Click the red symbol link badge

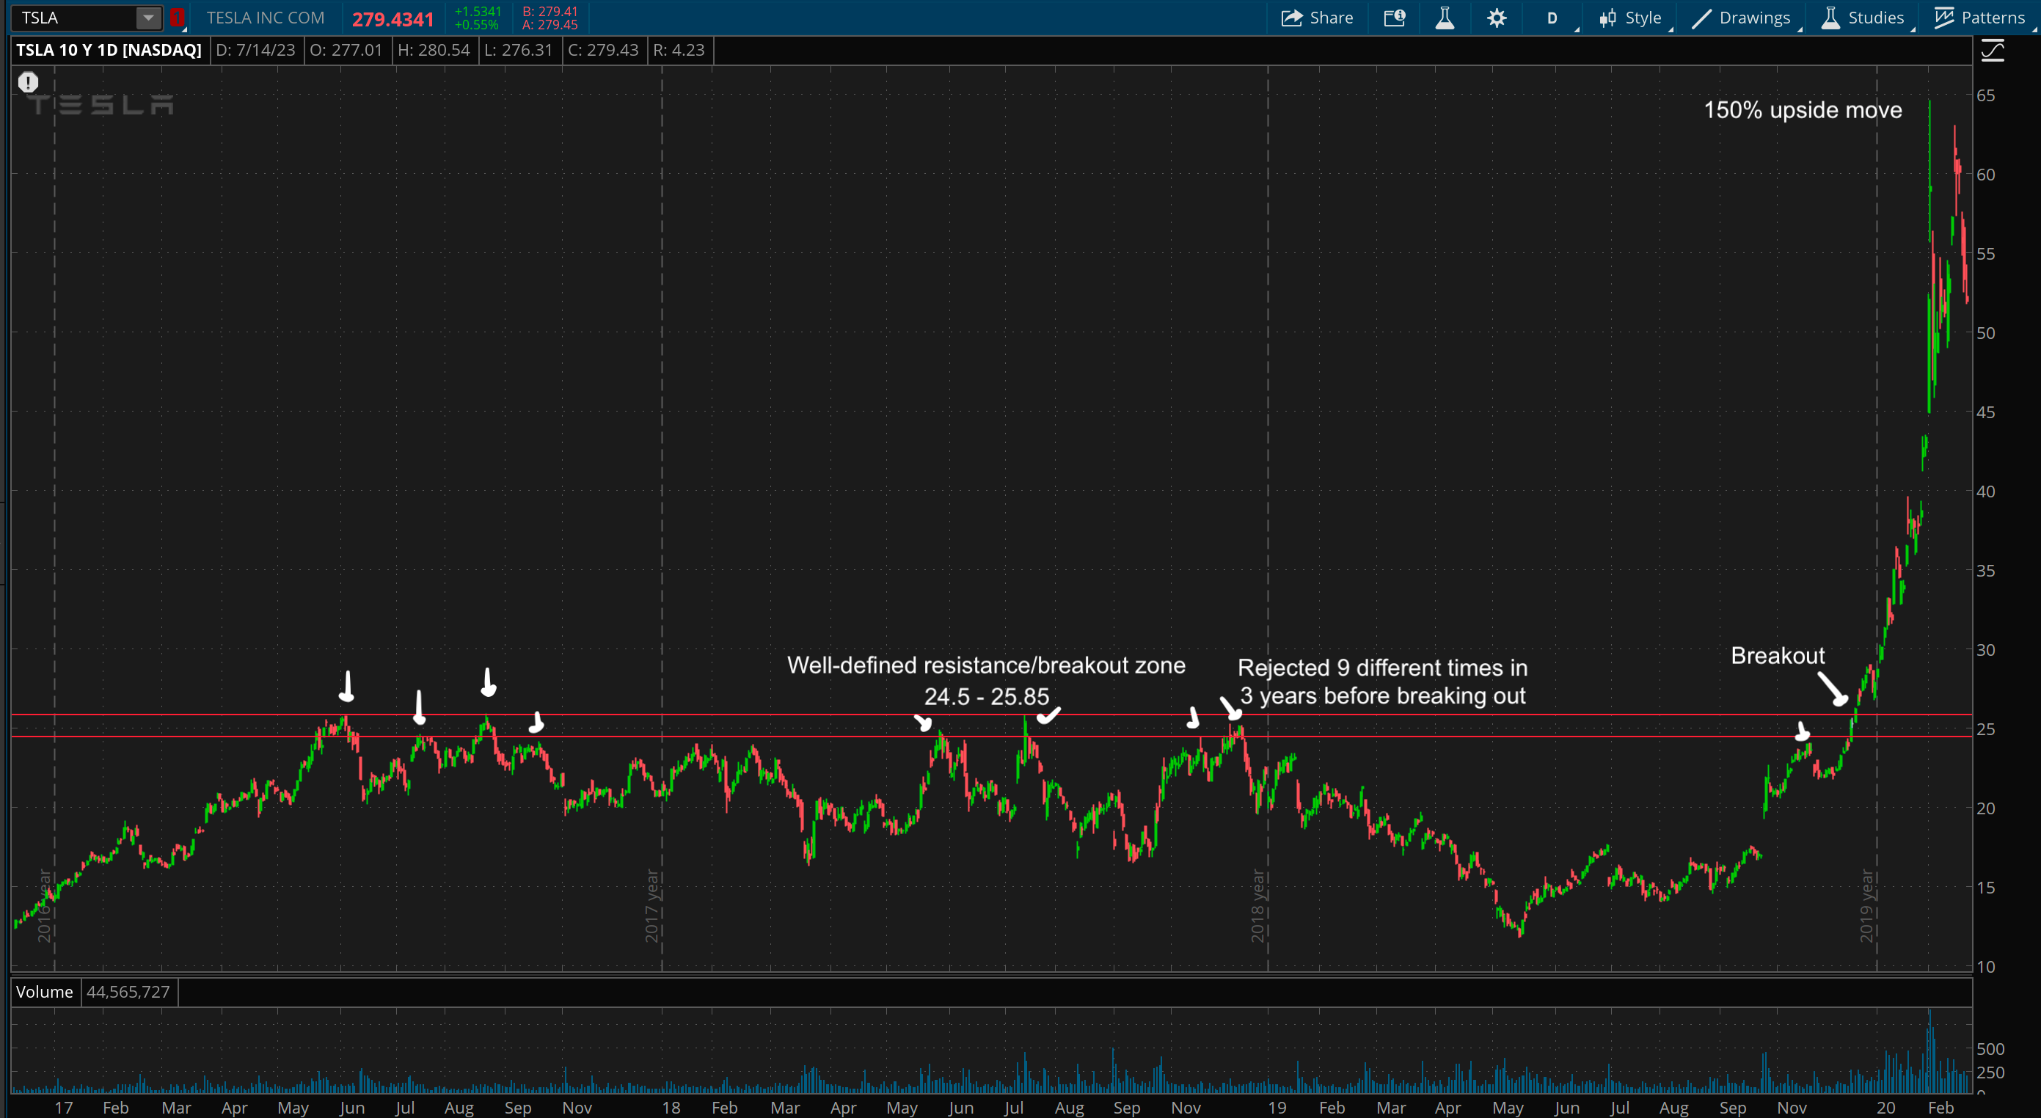178,18
